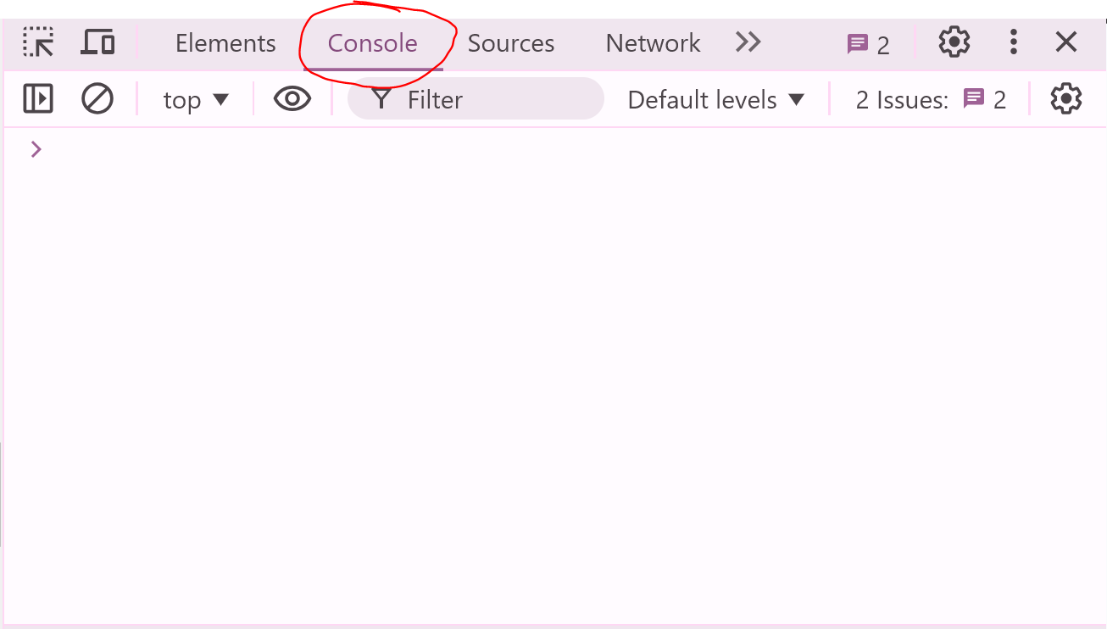The width and height of the screenshot is (1107, 629).
Task: Open the console sidebar panel toggle
Action: 37,98
